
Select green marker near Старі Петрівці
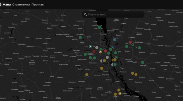point(99,27)
